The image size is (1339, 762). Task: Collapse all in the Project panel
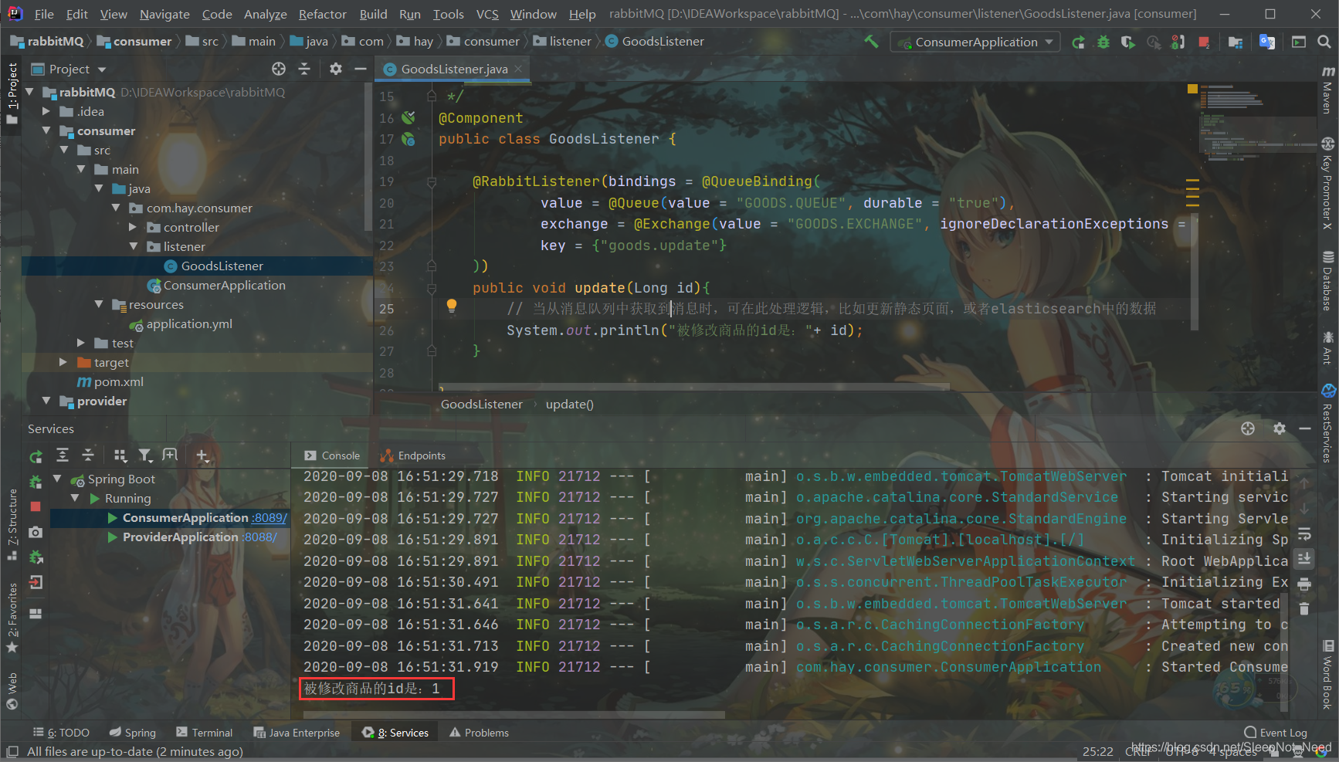(304, 69)
